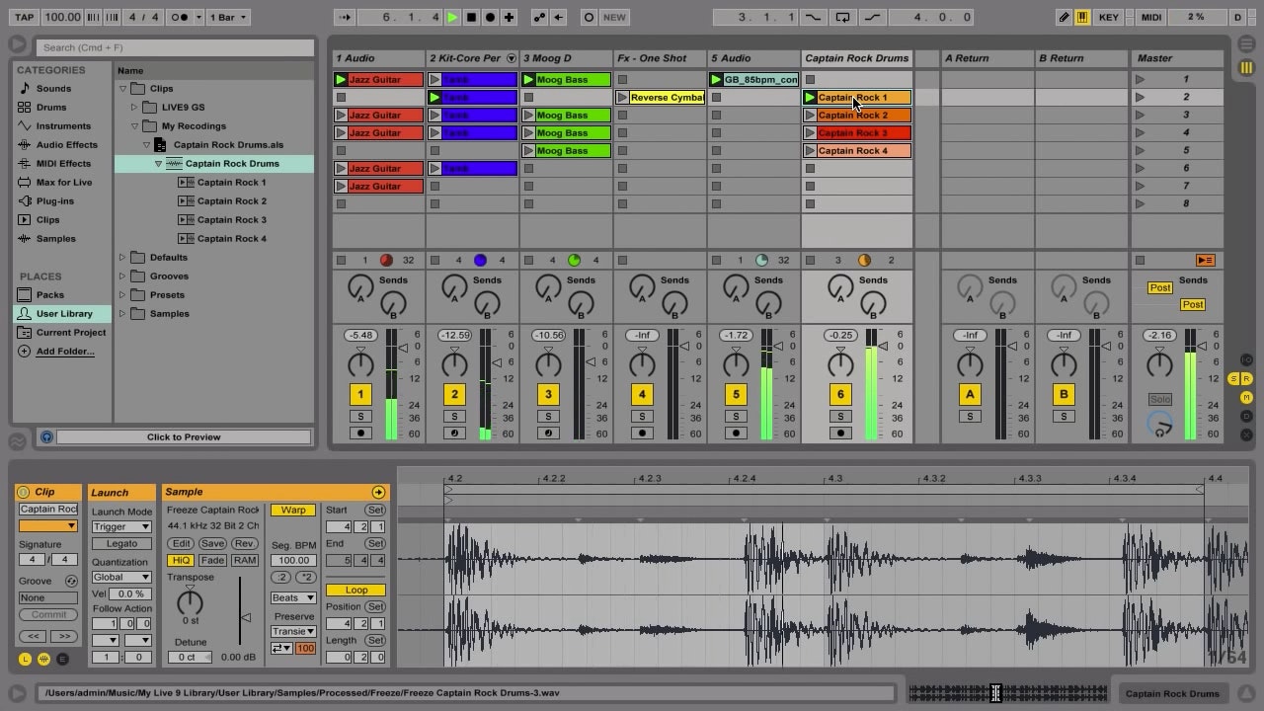
Task: Enable Warp for the frozen sample
Action: 292,510
